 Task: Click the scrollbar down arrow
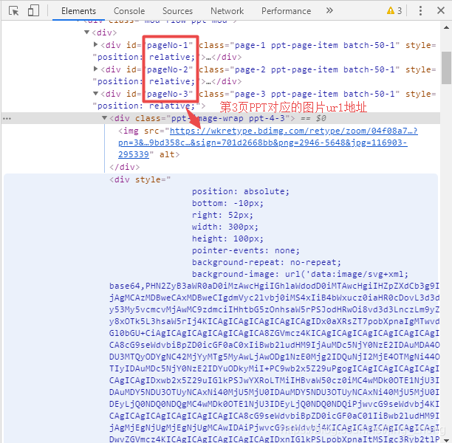(446, 439)
